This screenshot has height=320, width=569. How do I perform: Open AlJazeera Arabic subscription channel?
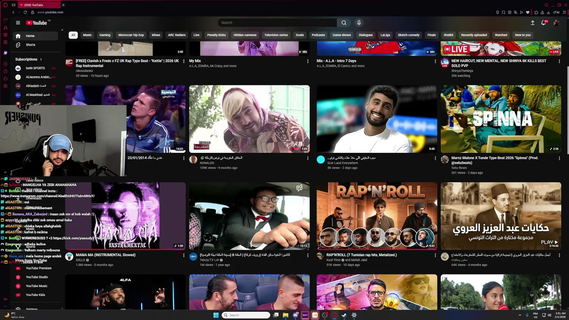pyautogui.click(x=35, y=77)
